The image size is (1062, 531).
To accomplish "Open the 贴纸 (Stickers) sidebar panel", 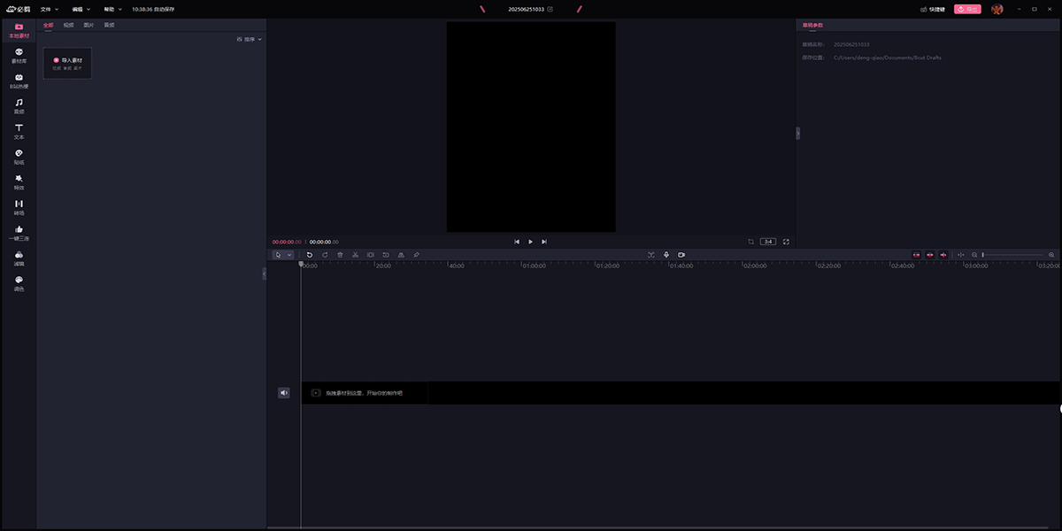I will pyautogui.click(x=19, y=158).
